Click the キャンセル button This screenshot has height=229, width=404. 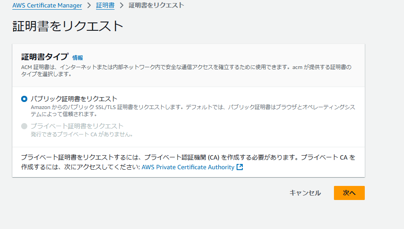point(305,193)
